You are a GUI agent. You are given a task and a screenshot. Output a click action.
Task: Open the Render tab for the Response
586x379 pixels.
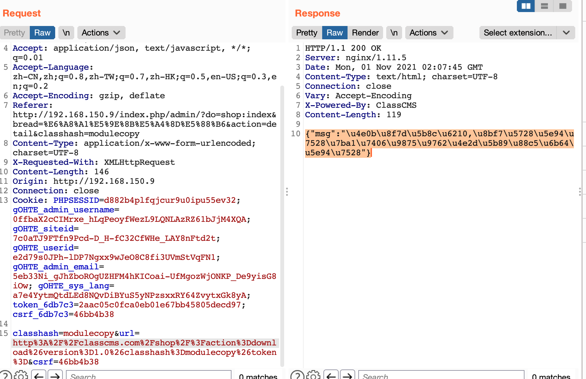coord(365,33)
